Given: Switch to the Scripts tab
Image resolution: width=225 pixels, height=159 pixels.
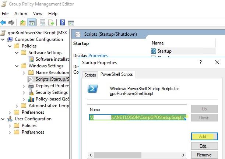Looking at the screenshot, I should pos(90,75).
